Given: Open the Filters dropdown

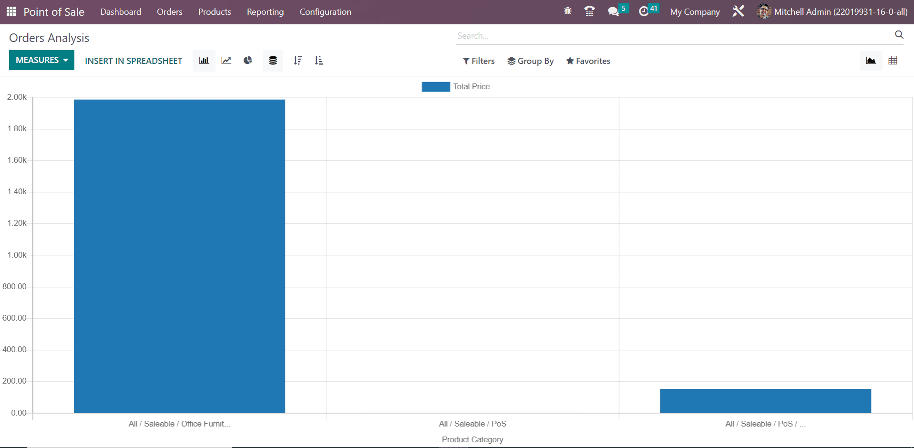Looking at the screenshot, I should (x=479, y=61).
